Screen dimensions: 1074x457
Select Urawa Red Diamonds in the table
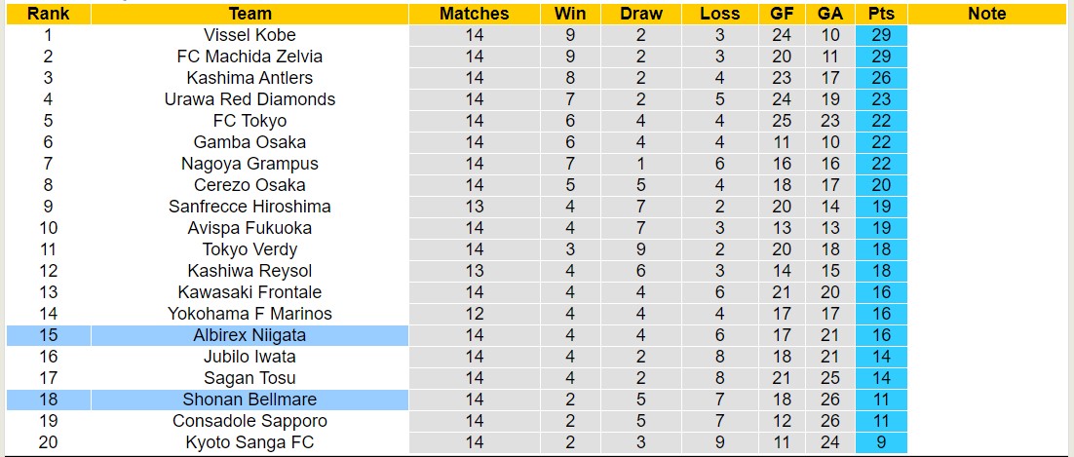tap(249, 99)
